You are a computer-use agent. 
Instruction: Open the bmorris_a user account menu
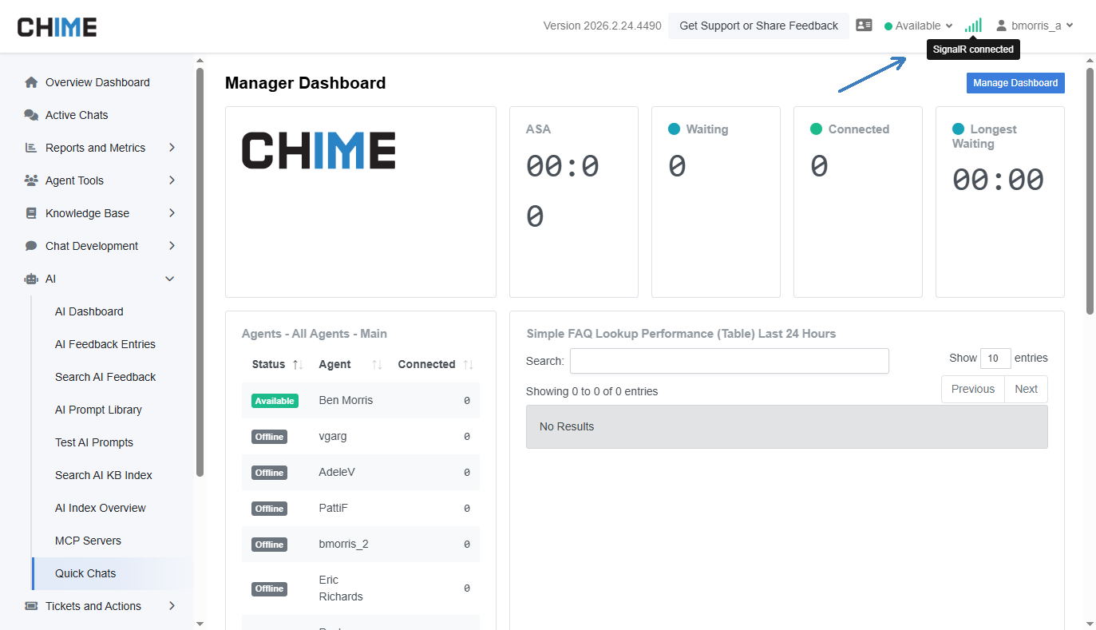pyautogui.click(x=1035, y=26)
